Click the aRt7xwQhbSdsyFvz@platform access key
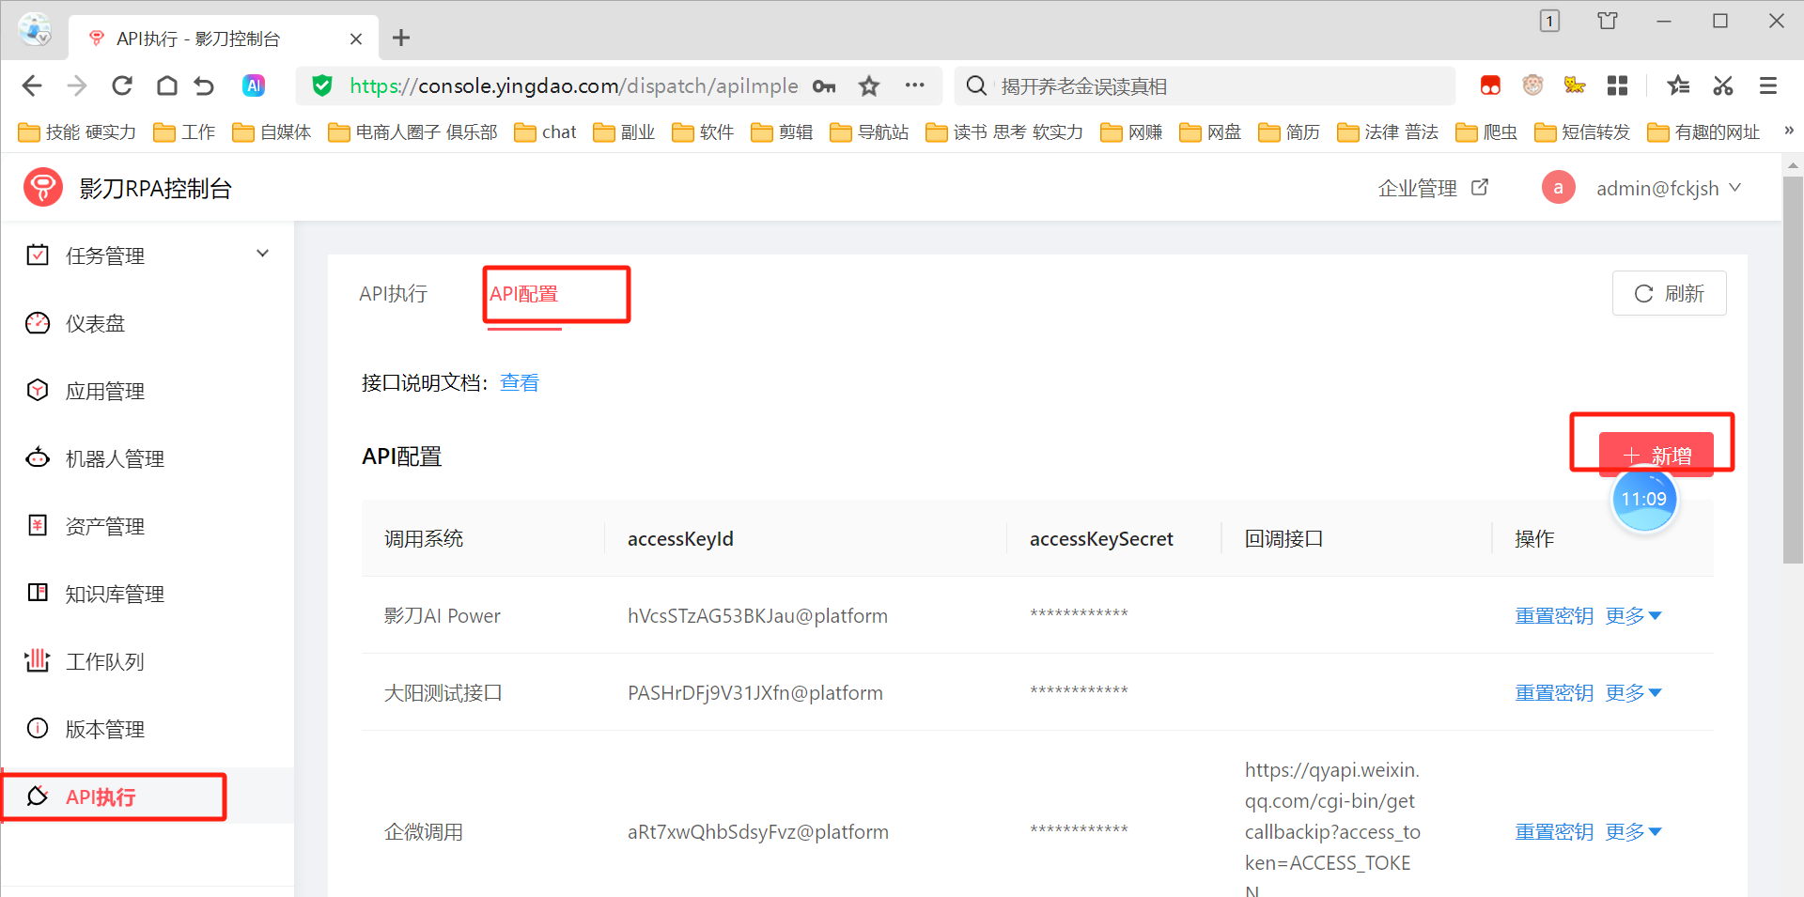Viewport: 1804px width, 897px height. click(x=758, y=832)
